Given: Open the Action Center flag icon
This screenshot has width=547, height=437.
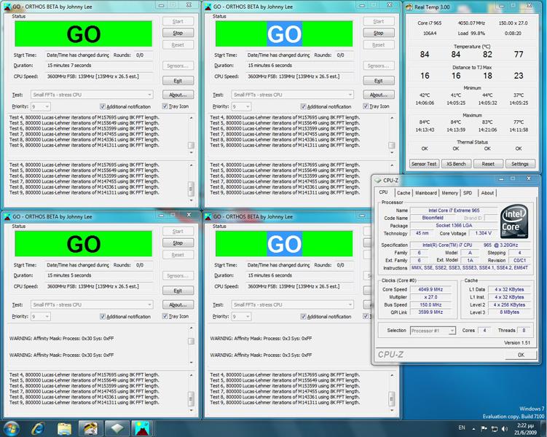Looking at the screenshot, I should (x=484, y=429).
